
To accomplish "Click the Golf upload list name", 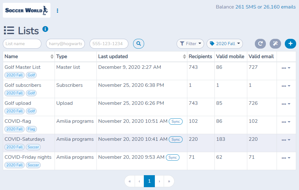I will click(x=18, y=103).
